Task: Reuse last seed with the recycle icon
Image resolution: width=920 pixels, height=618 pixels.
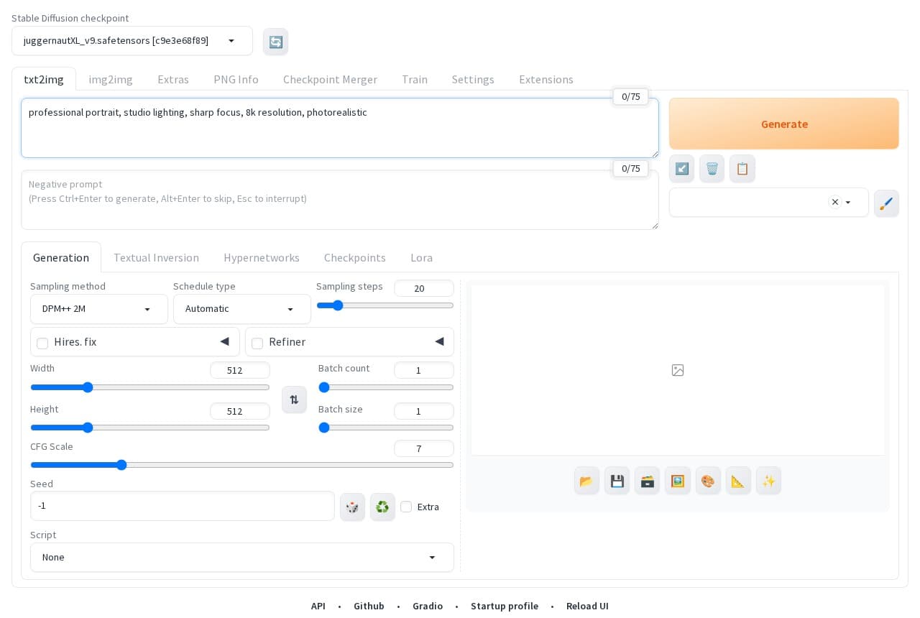Action: pyautogui.click(x=382, y=507)
